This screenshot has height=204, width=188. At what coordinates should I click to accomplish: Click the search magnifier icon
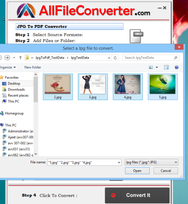(175, 58)
